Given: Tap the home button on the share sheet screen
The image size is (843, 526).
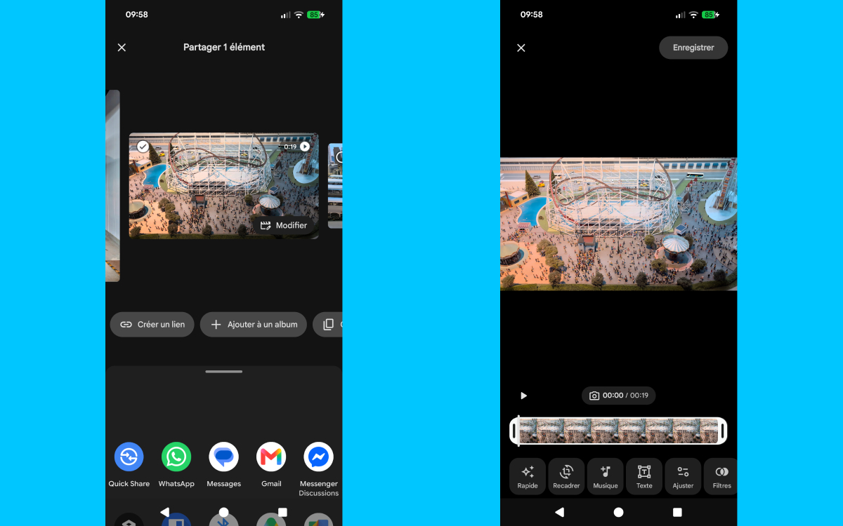Looking at the screenshot, I should point(223,513).
